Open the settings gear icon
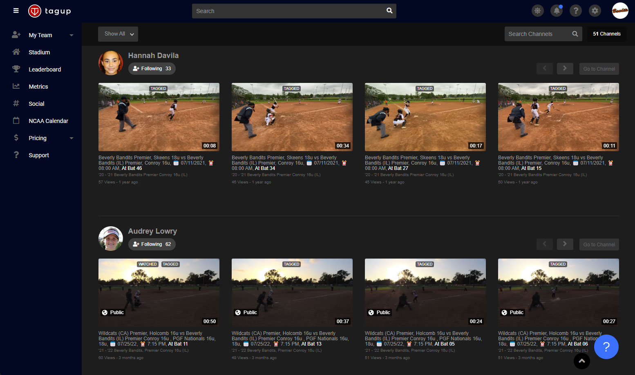635x375 pixels. click(x=595, y=11)
